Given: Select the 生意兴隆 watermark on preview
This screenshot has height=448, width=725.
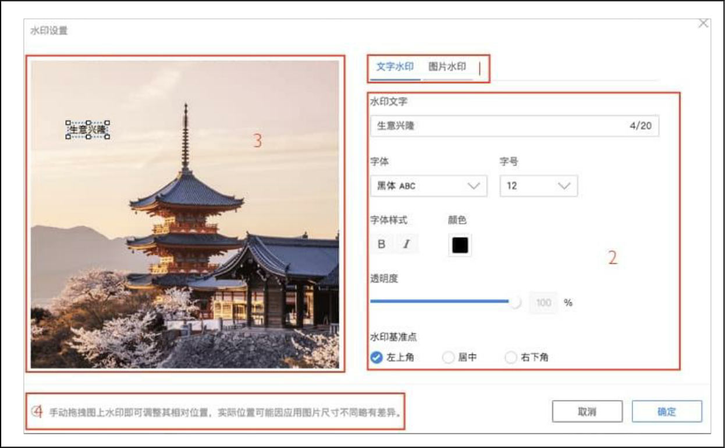Looking at the screenshot, I should tap(88, 130).
